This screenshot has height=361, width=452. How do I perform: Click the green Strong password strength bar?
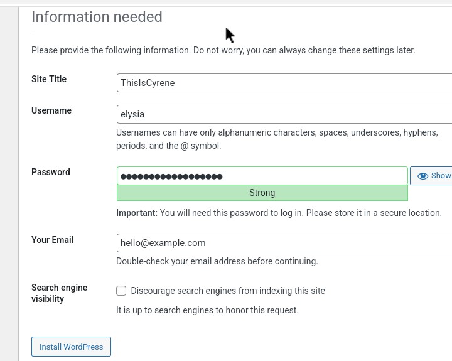[x=262, y=193]
